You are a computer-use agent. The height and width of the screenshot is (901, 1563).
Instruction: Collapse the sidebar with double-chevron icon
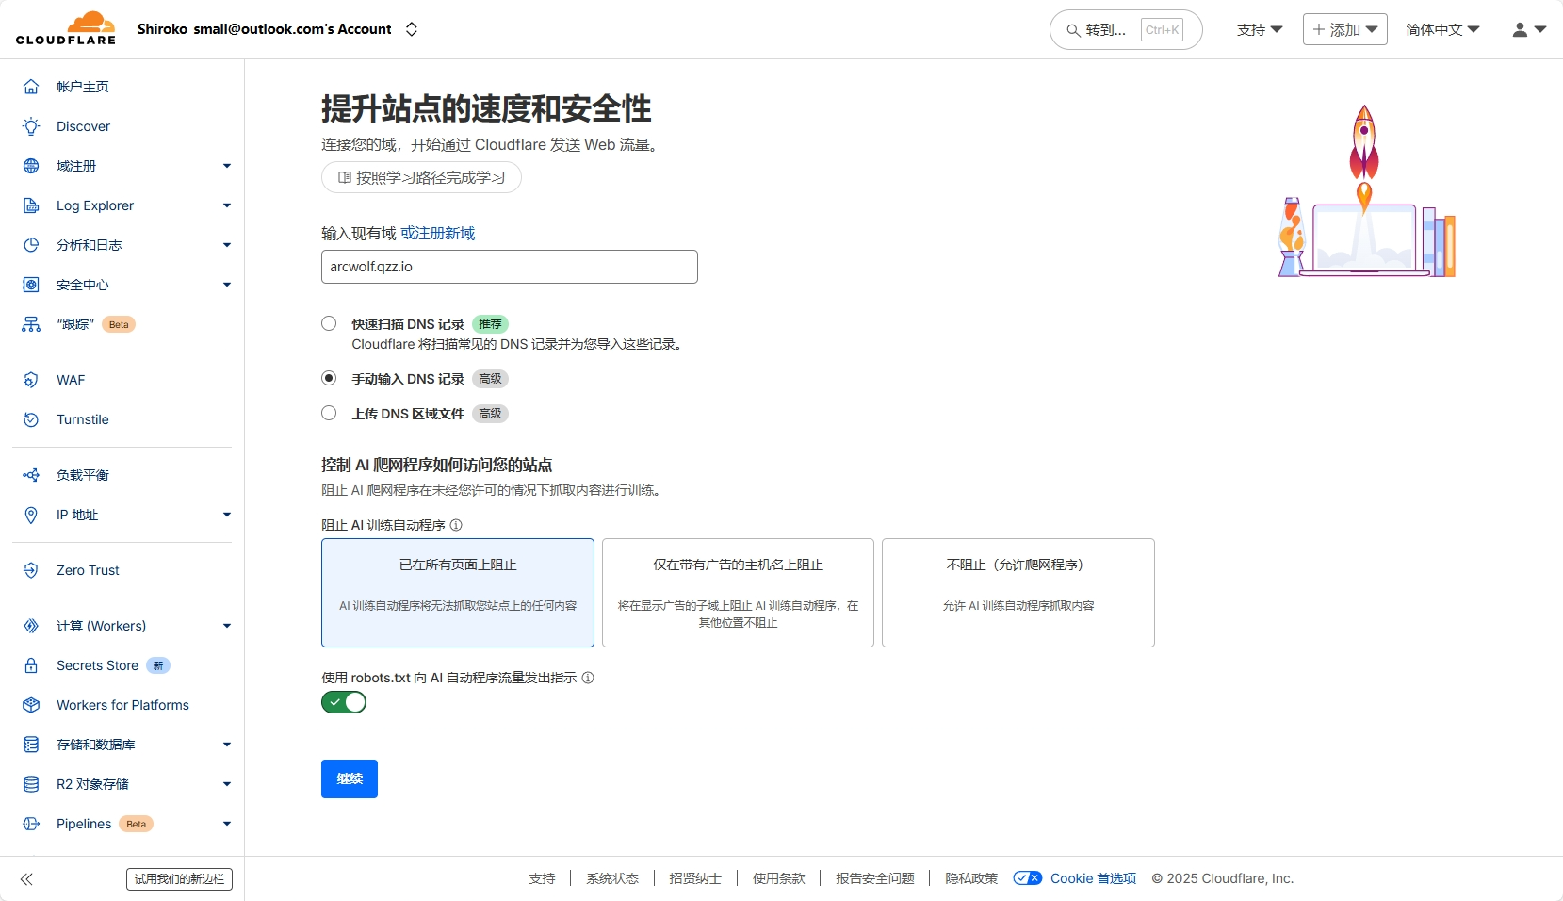point(26,879)
